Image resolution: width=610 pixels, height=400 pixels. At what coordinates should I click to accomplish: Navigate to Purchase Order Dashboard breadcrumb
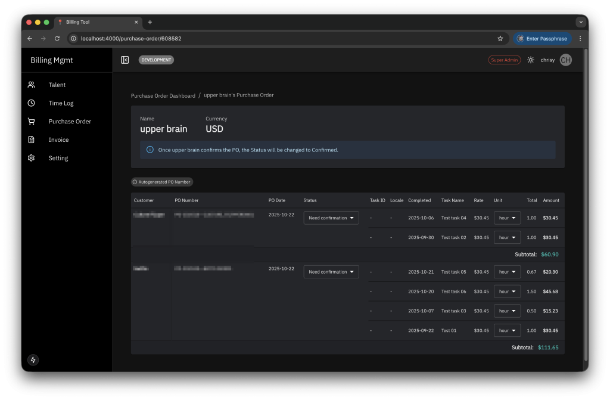[x=163, y=95]
